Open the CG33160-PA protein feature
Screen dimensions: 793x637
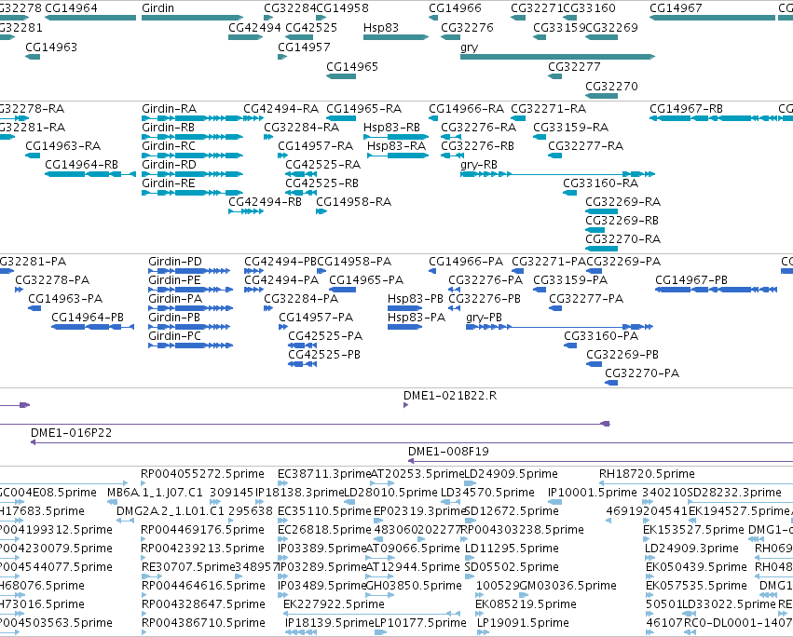point(570,346)
